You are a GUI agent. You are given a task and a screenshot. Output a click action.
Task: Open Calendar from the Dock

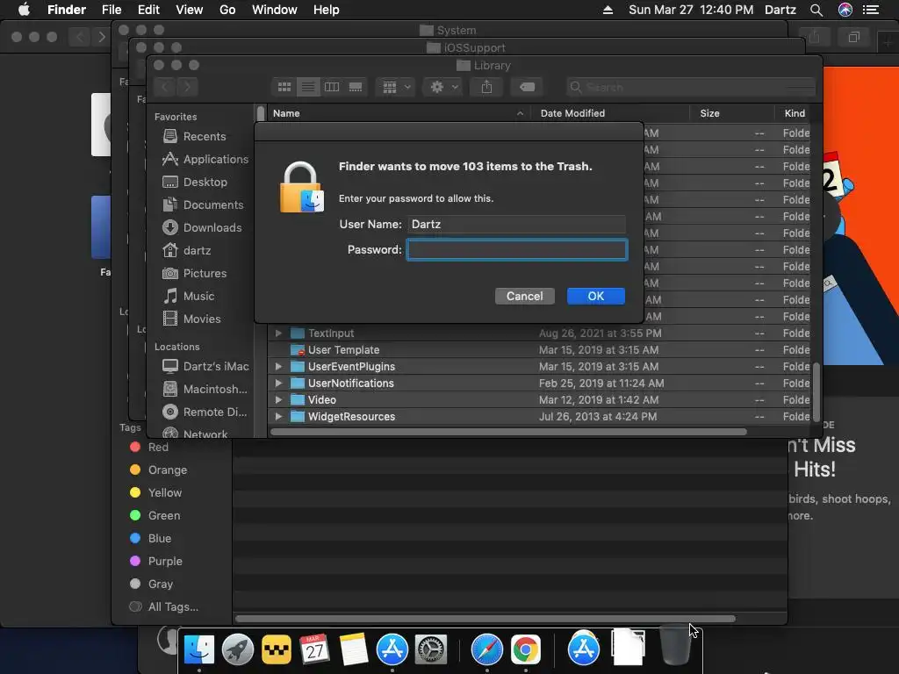pyautogui.click(x=315, y=649)
